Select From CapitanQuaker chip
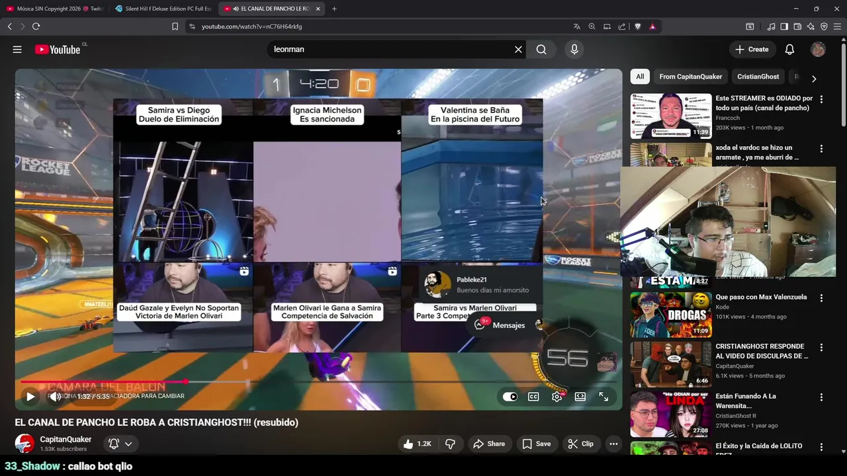Screen dimensions: 847x476 [x=690, y=77]
